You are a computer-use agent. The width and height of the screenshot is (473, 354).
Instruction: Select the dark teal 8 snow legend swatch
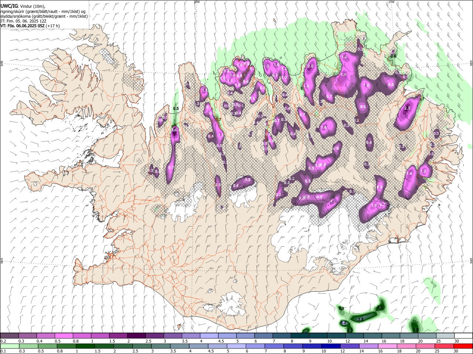point(299,336)
